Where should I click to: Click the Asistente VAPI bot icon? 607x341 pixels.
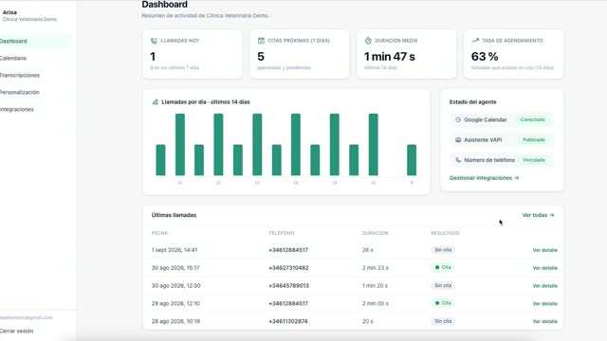[458, 140]
